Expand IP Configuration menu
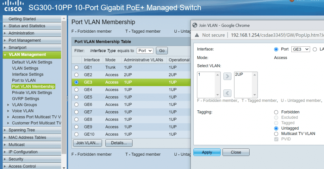This screenshot has width=324, height=169. tap(32, 152)
